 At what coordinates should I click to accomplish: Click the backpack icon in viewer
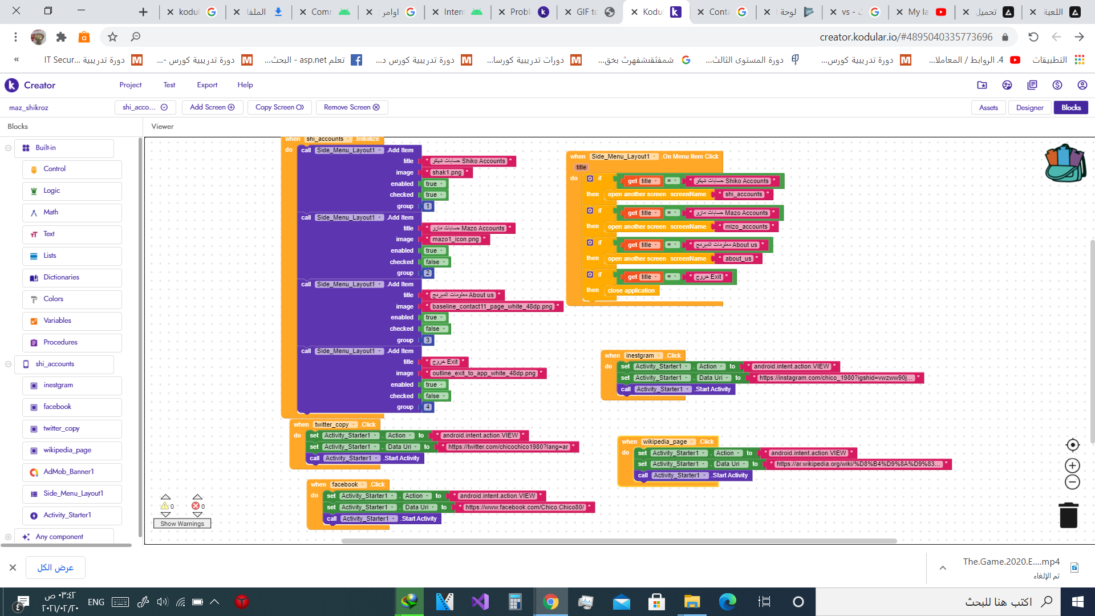[1065, 163]
